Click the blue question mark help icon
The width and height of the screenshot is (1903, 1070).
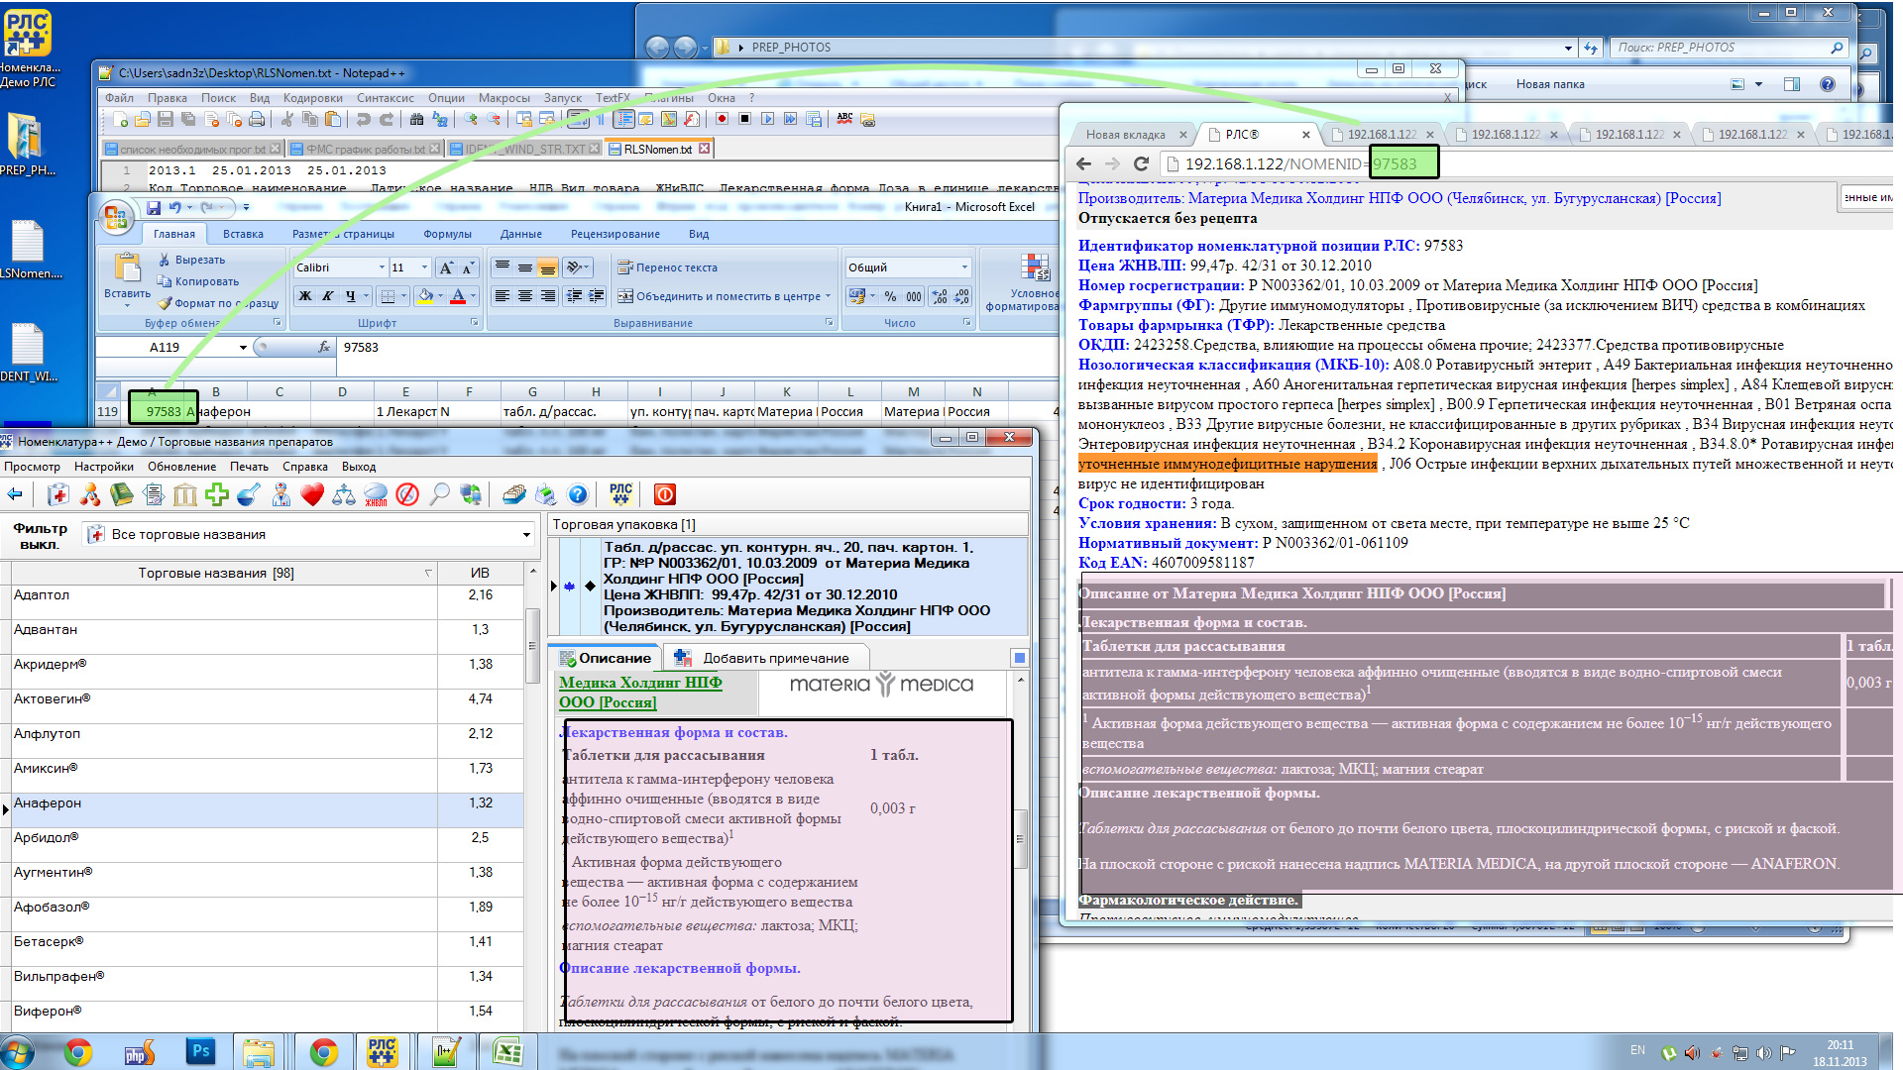(578, 494)
